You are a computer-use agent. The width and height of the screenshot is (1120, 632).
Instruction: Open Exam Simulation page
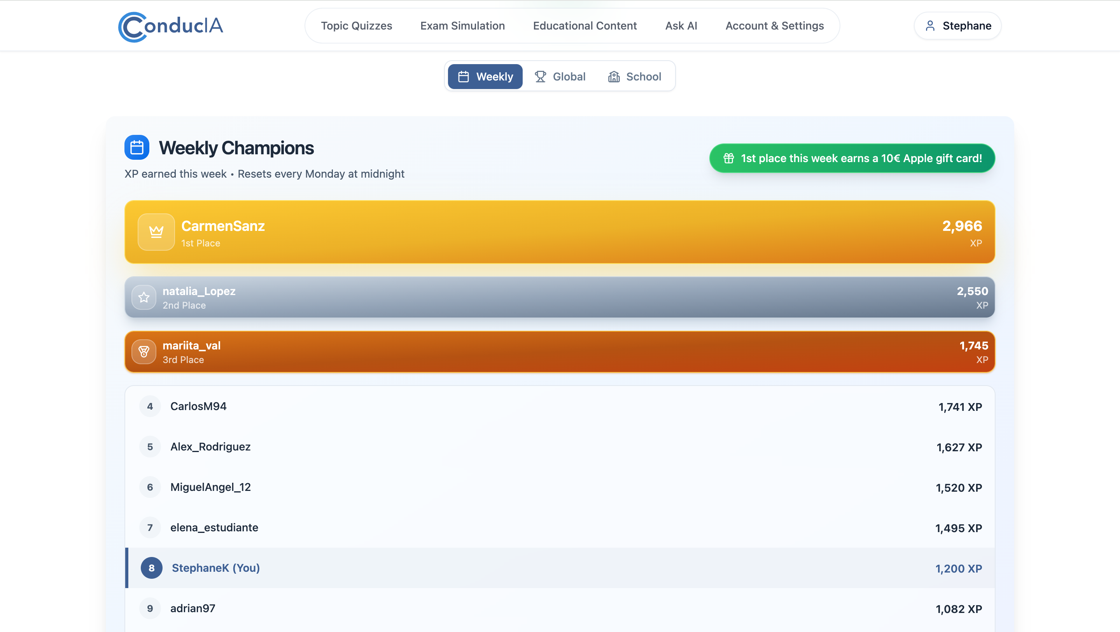click(x=462, y=26)
